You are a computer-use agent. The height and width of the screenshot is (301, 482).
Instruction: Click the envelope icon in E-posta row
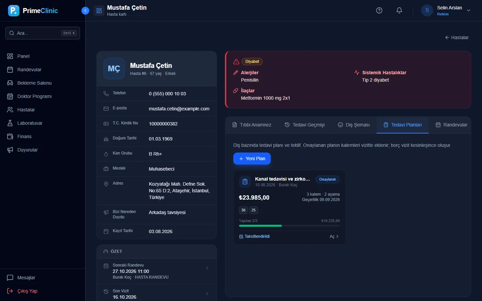[106, 109]
